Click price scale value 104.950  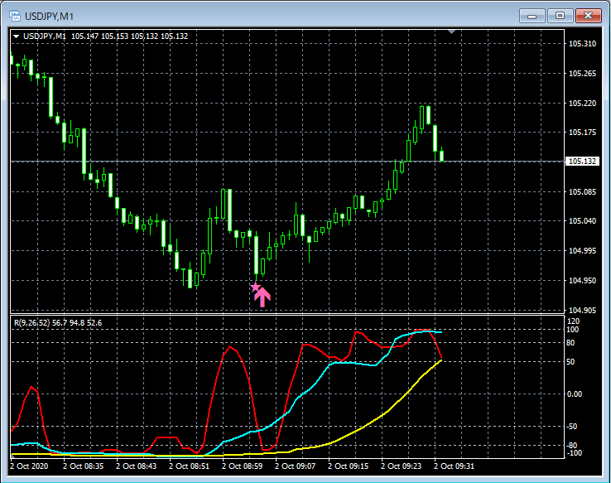point(582,280)
